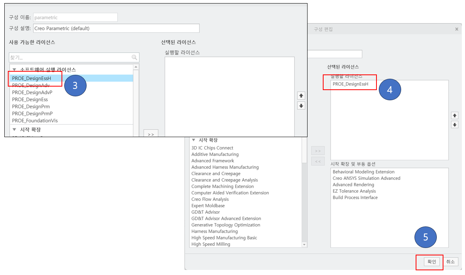Select High Speed Milling extension
Image resolution: width=465 pixels, height=275 pixels.
210,244
